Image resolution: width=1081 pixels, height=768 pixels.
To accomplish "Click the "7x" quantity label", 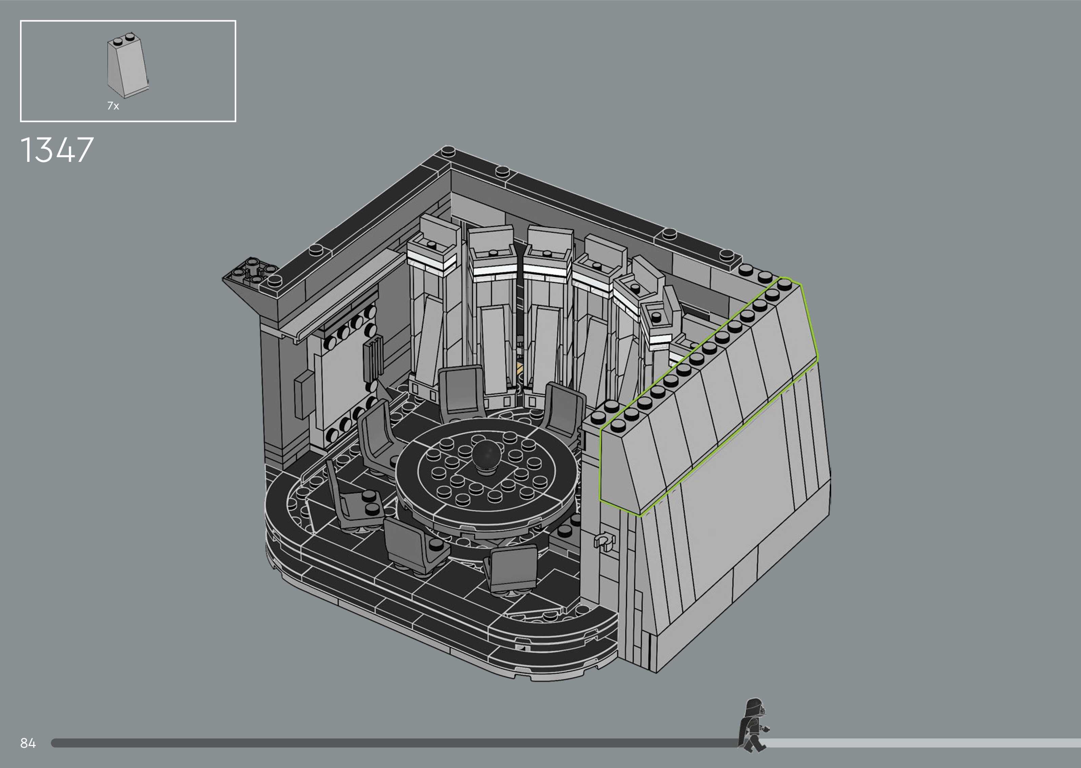I will (x=113, y=106).
